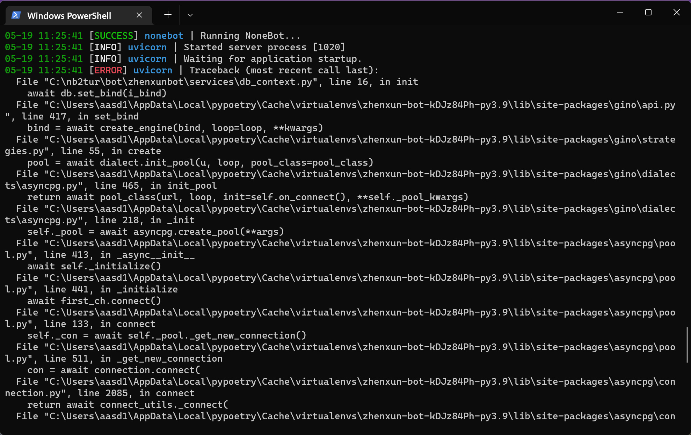Click the PowerShell icon in the tab
This screenshot has height=435, width=691.
coord(15,15)
